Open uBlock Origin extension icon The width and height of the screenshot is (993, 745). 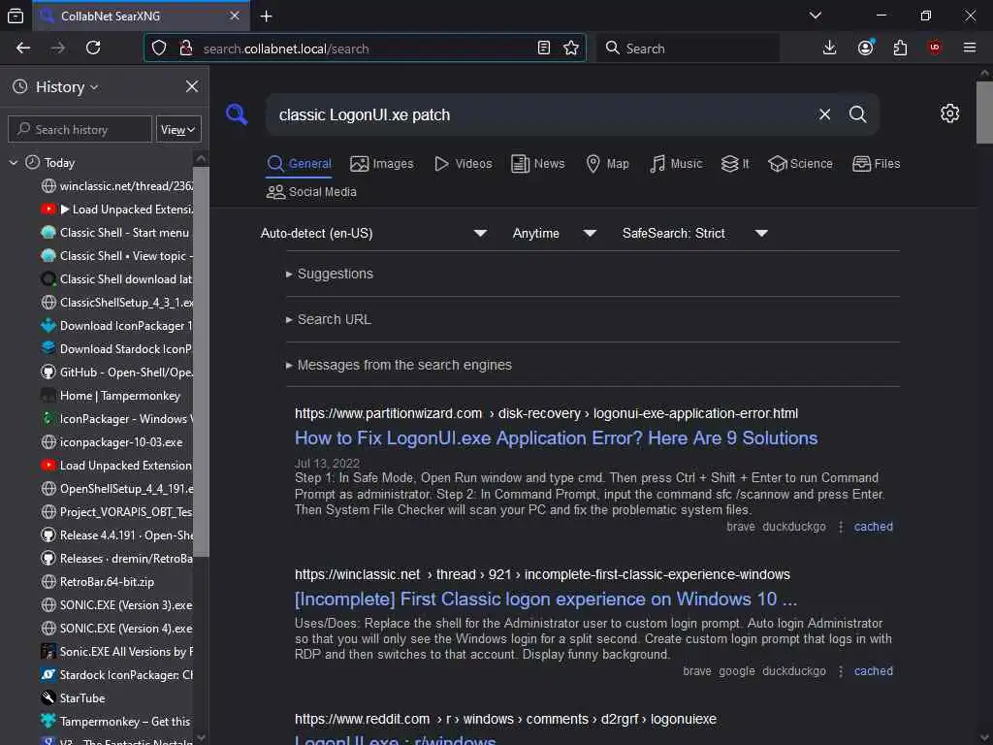935,49
